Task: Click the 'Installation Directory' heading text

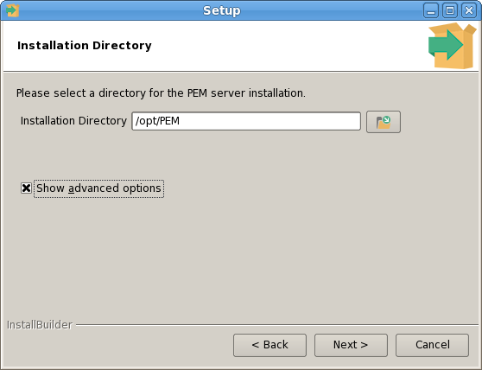Action: pos(85,46)
